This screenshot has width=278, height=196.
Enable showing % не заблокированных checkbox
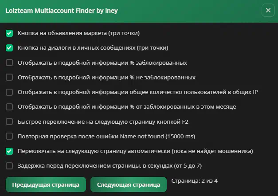click(x=9, y=77)
